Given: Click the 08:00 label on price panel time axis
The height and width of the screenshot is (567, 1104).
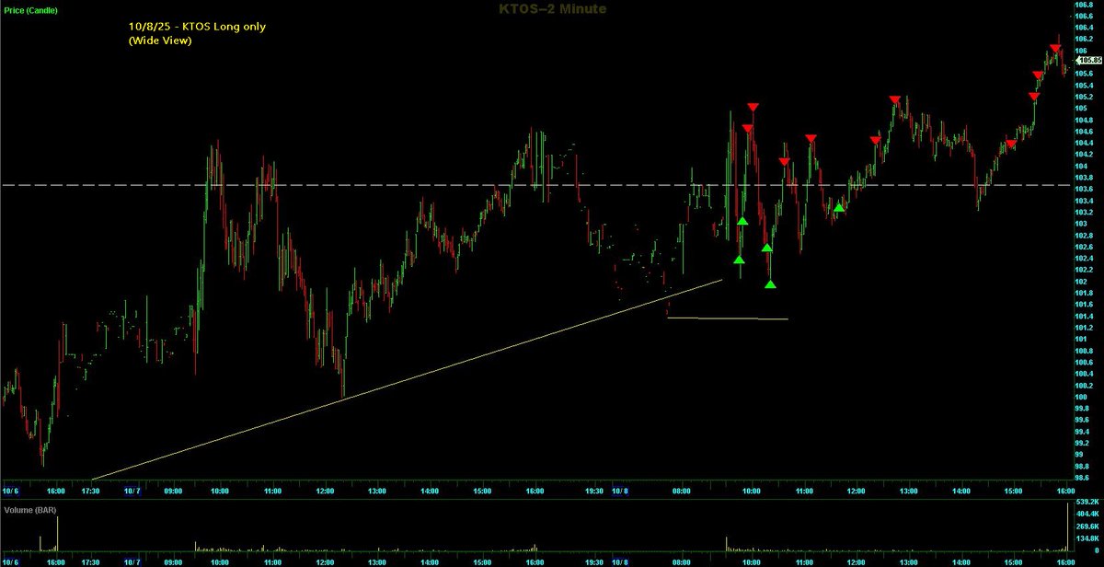Looking at the screenshot, I should (682, 492).
